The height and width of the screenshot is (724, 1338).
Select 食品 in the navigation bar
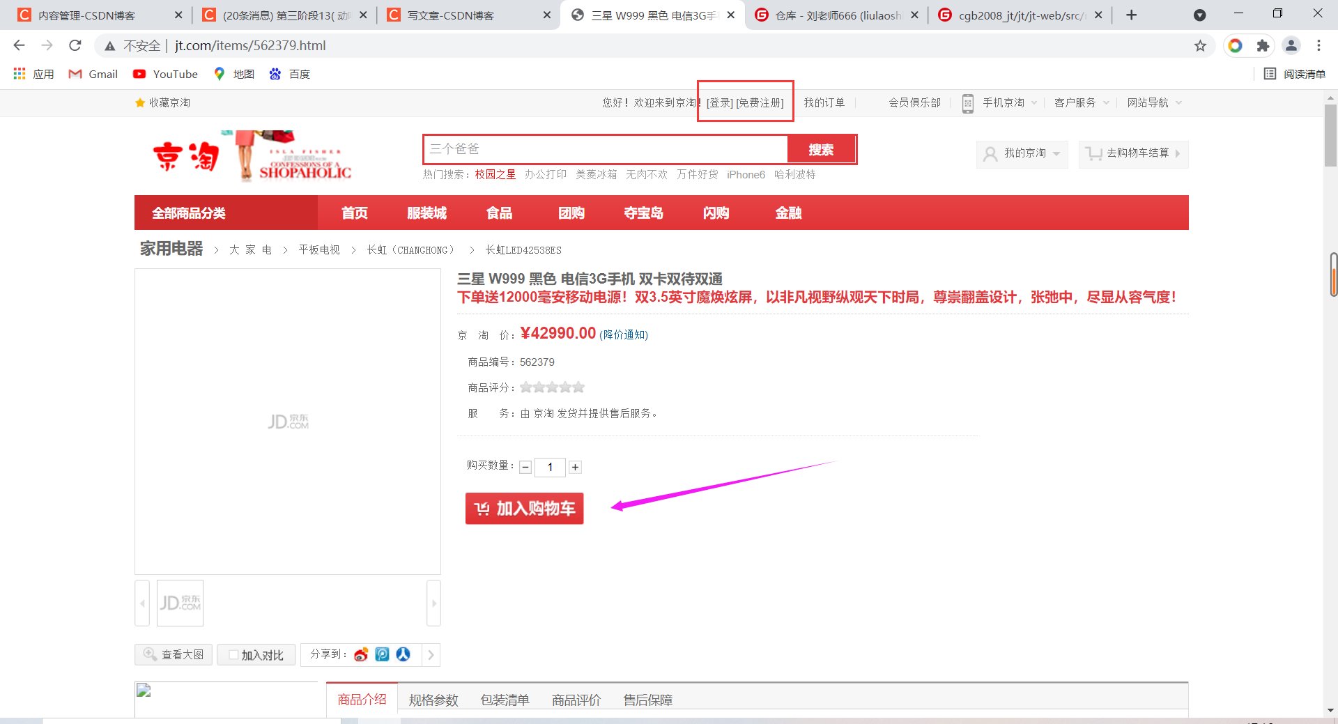(x=500, y=213)
